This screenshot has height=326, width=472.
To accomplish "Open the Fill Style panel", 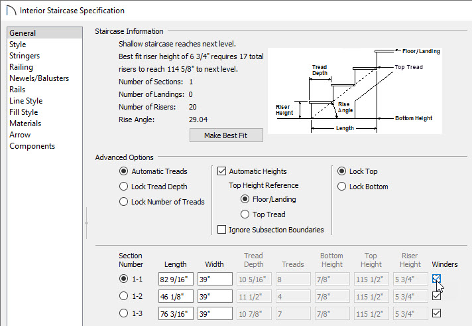I will pyautogui.click(x=44, y=112).
